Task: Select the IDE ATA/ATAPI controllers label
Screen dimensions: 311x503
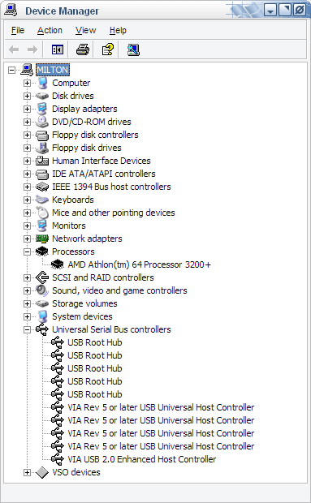Action: [104, 174]
